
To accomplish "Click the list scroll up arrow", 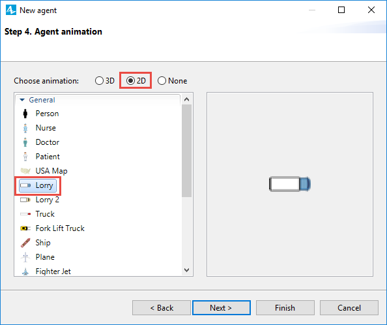I will click(x=186, y=99).
